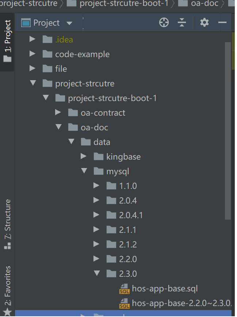Screen dimensions: 237x317
Task: Expand the .idea folder
Action: [33, 39]
